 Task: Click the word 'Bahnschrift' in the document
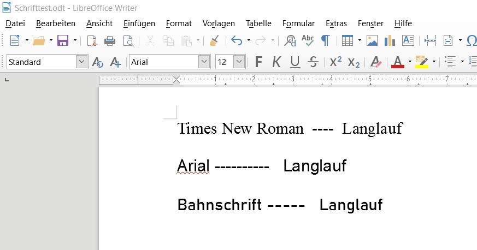219,205
